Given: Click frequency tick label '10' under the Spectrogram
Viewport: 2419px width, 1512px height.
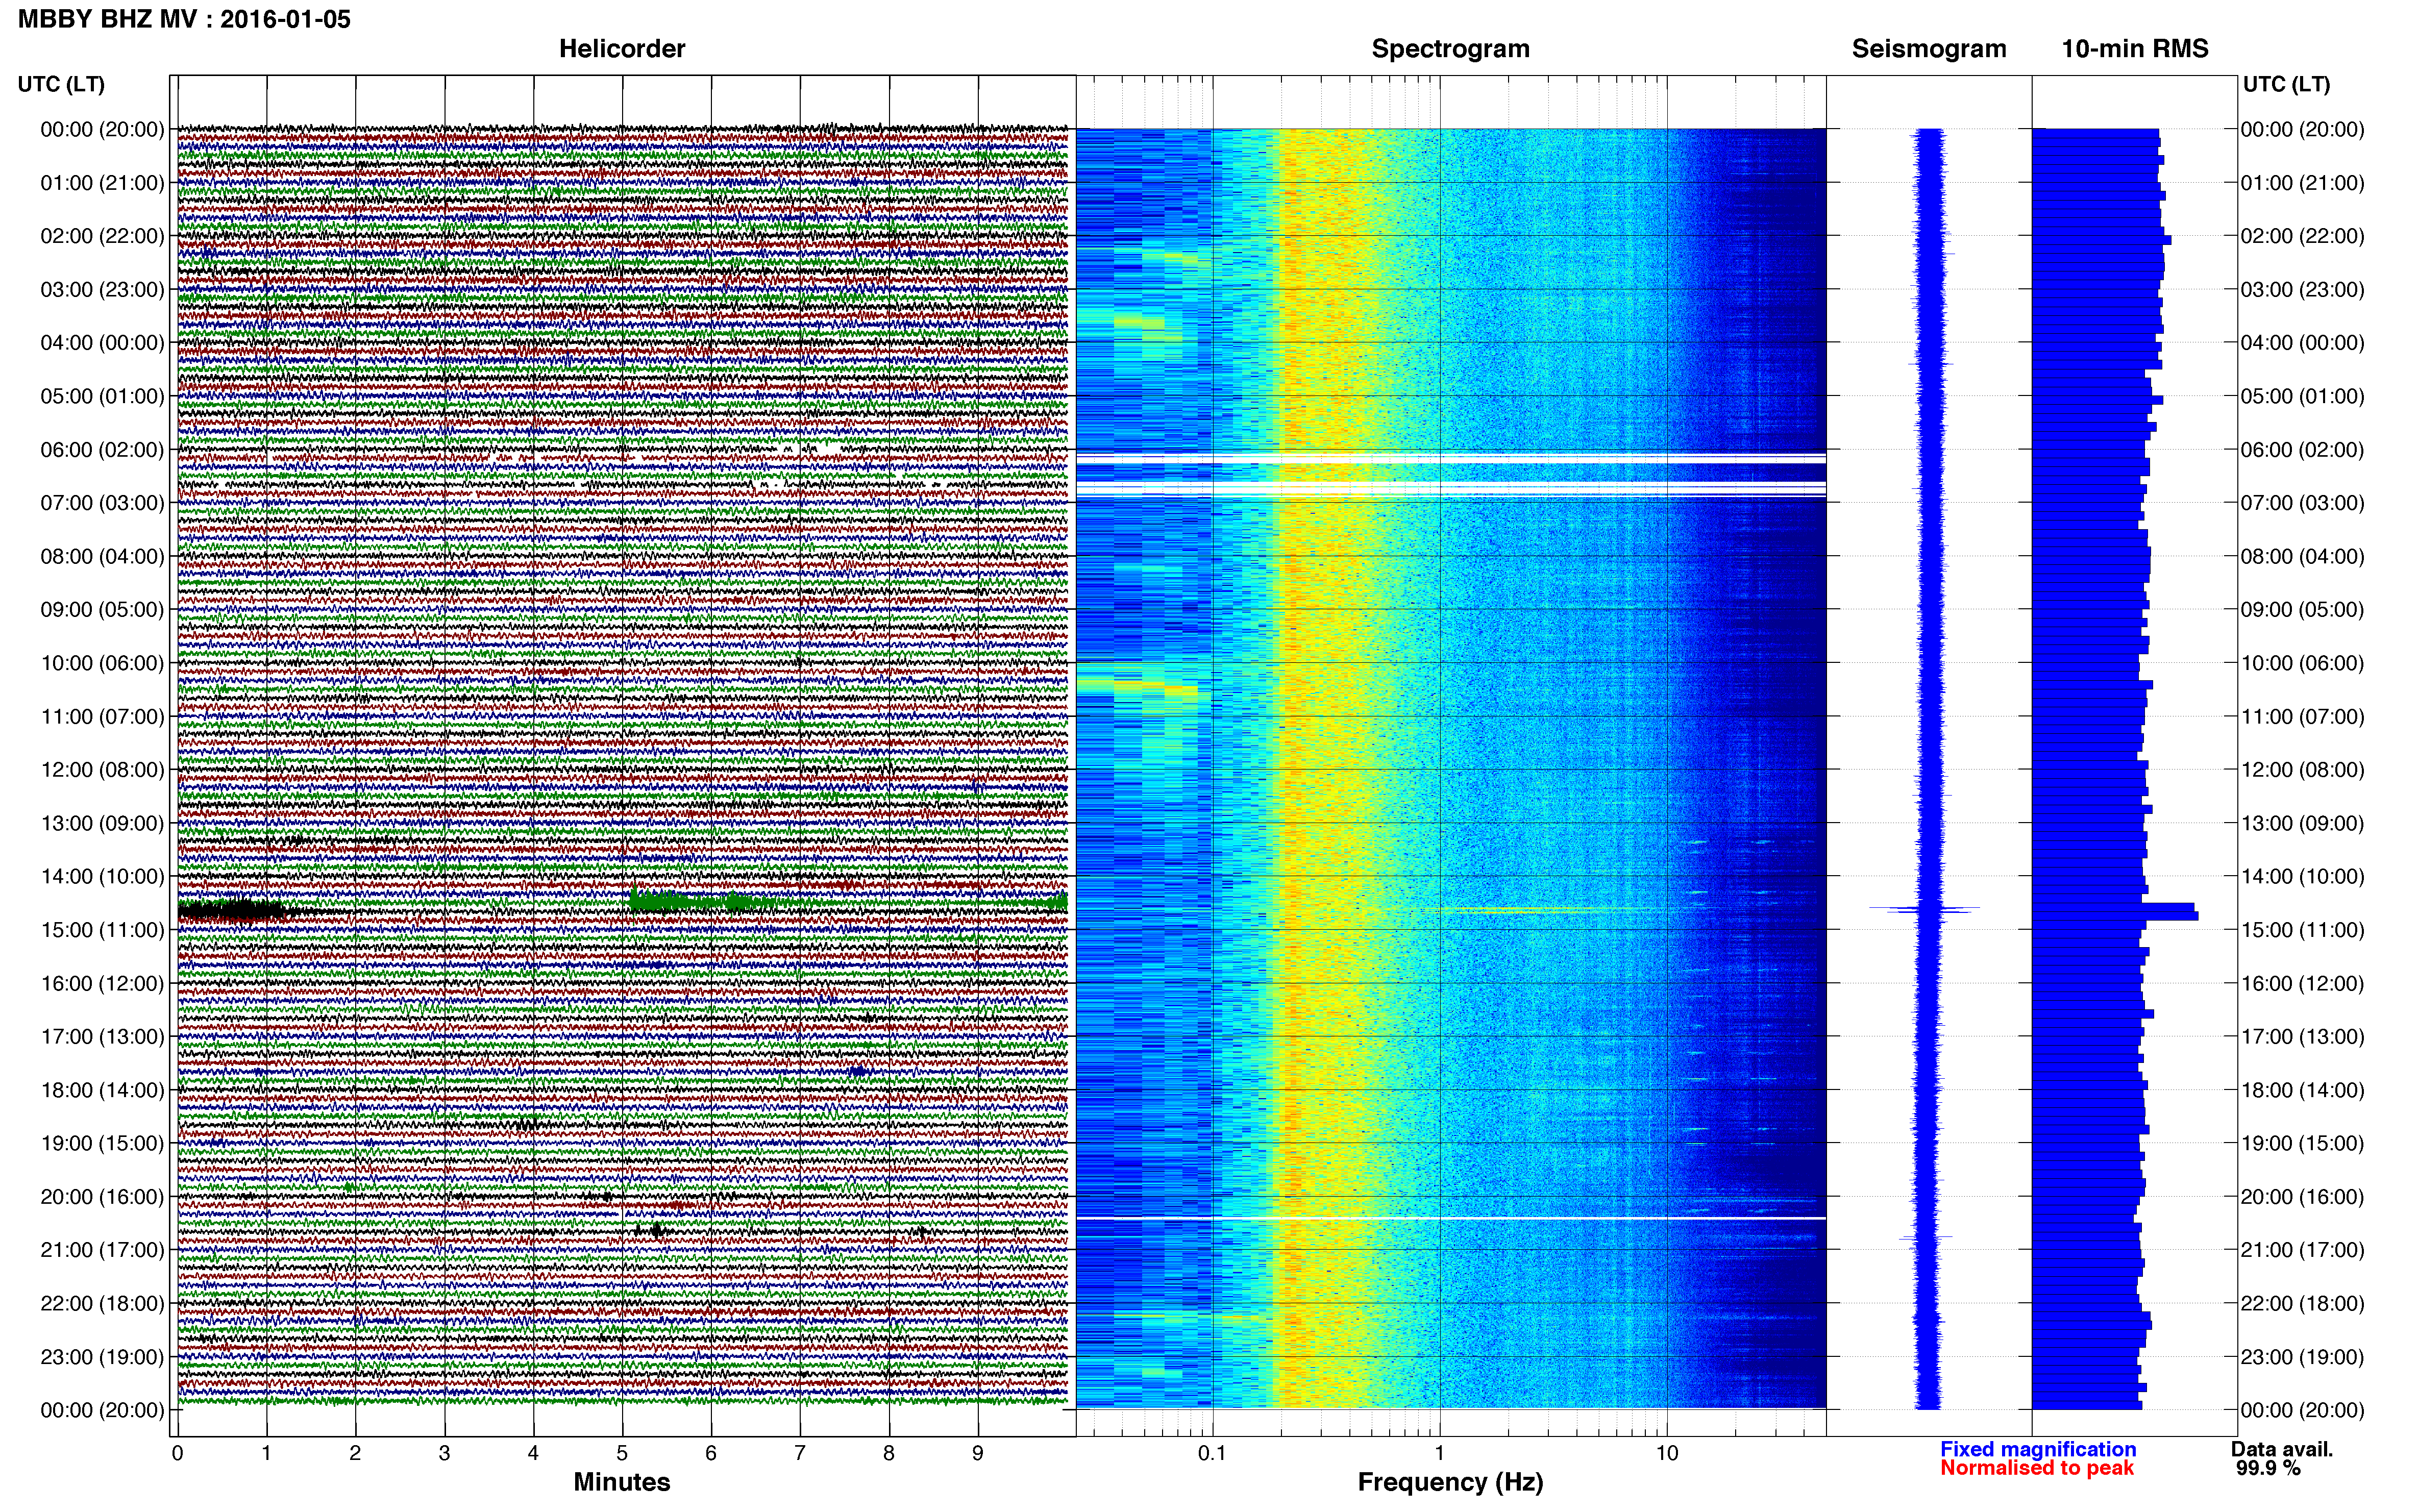Looking at the screenshot, I should pyautogui.click(x=1667, y=1454).
